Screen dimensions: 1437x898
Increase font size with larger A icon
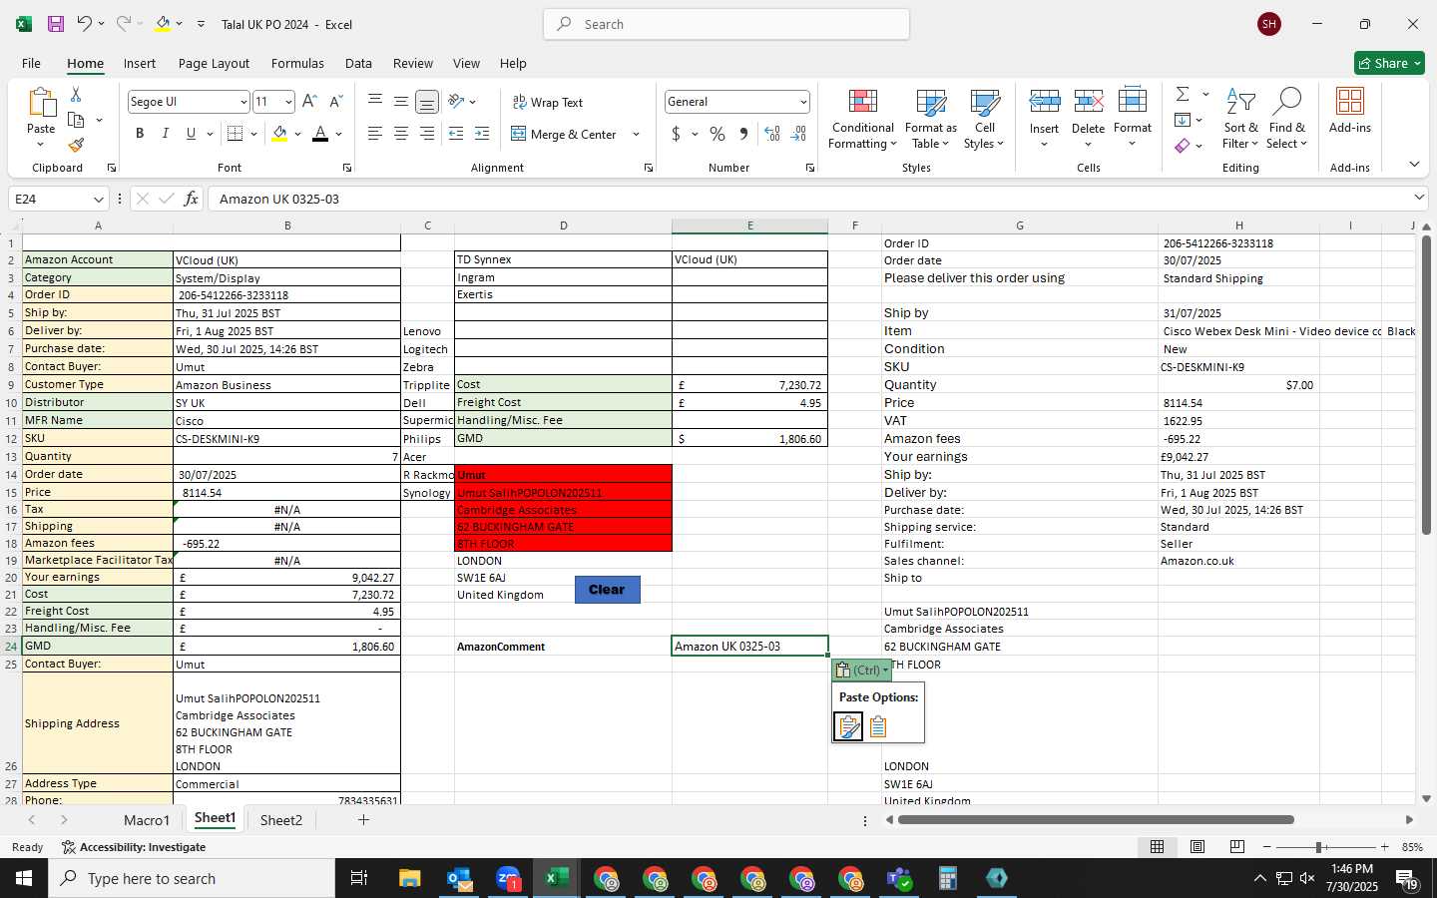click(309, 102)
